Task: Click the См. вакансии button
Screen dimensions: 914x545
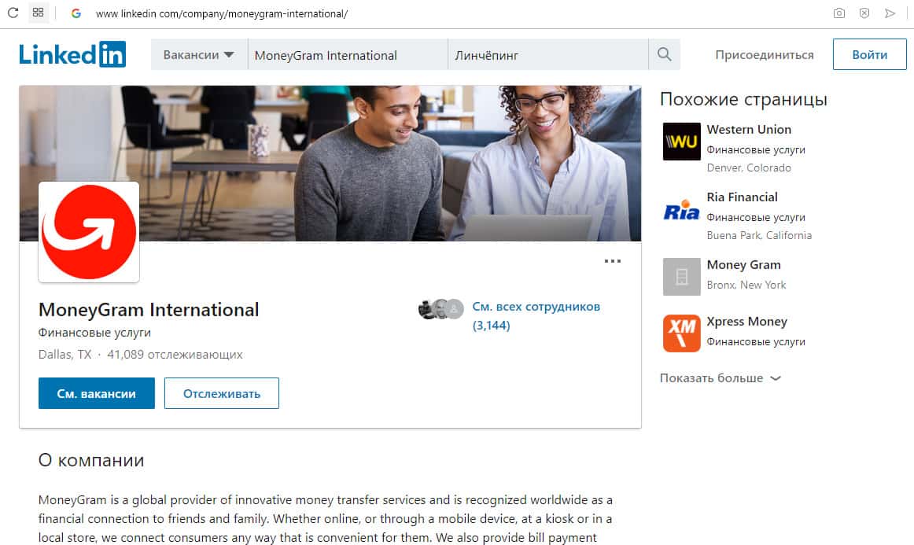Action: [x=97, y=393]
